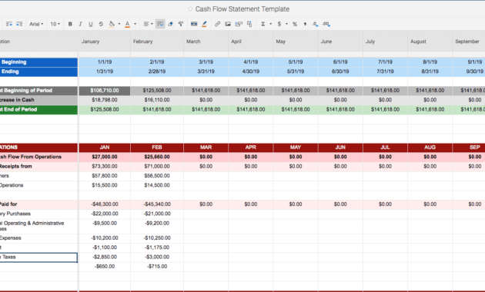485x292 pixels.
Task: Click the percent format icon
Action: [x=295, y=24]
